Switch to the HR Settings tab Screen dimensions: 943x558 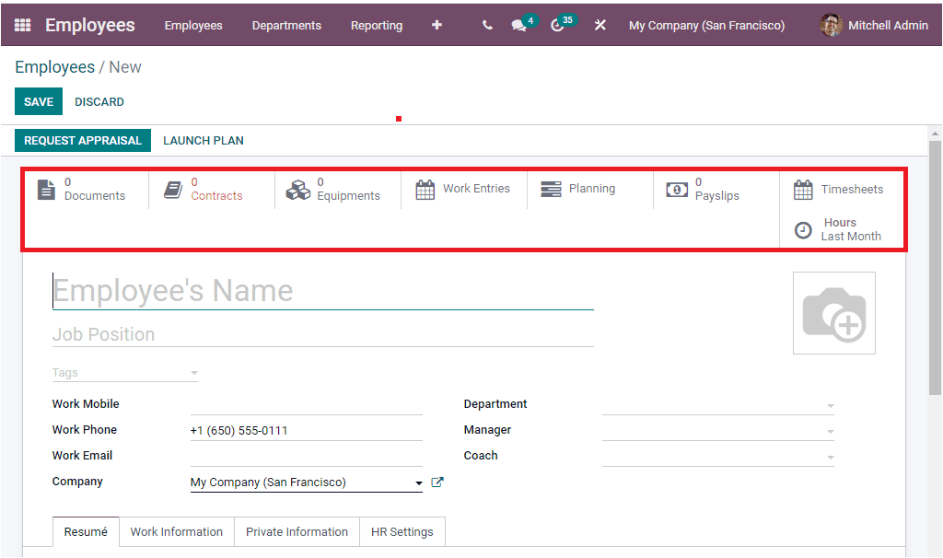point(402,532)
